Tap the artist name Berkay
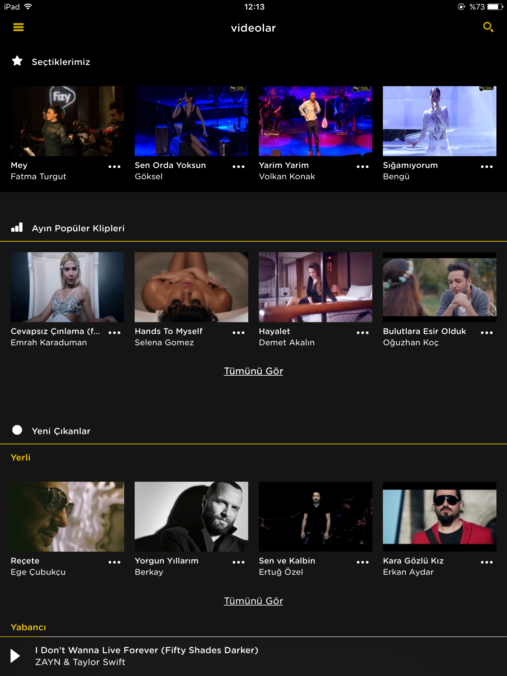This screenshot has height=676, width=507. (149, 572)
